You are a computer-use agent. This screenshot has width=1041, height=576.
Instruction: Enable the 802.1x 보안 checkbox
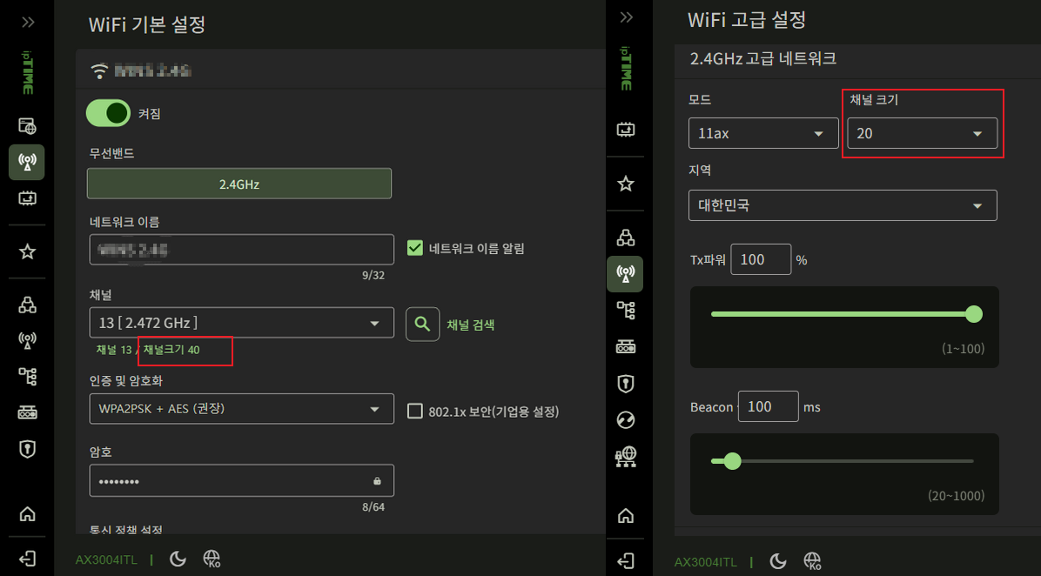415,412
